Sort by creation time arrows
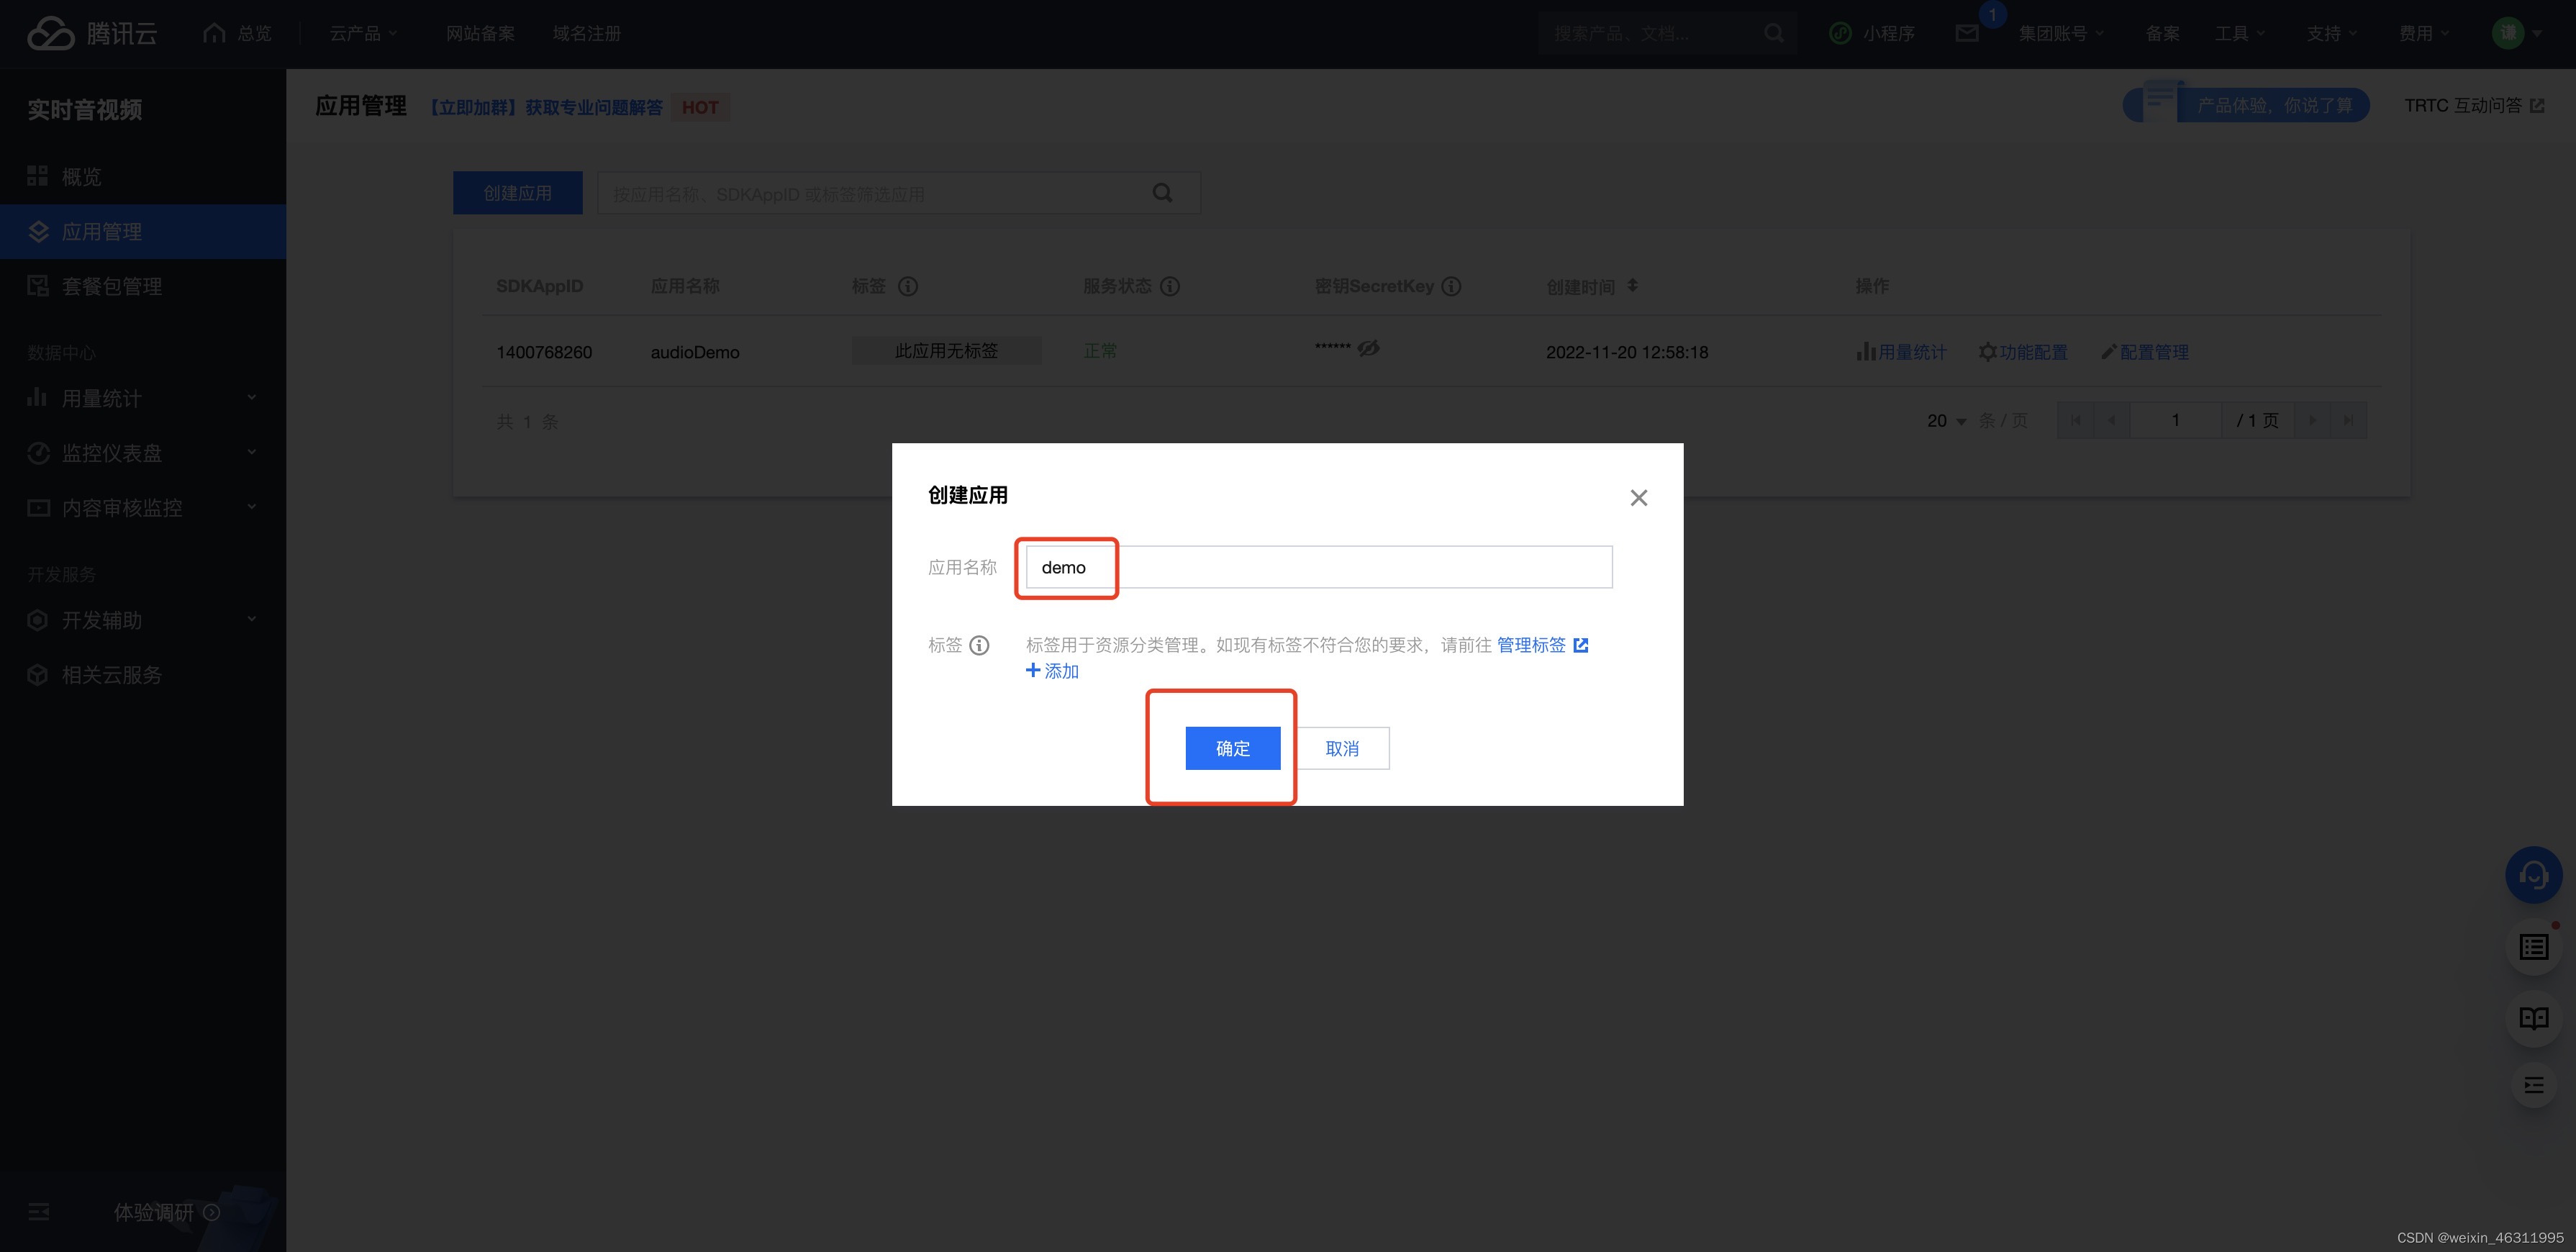 point(1632,286)
